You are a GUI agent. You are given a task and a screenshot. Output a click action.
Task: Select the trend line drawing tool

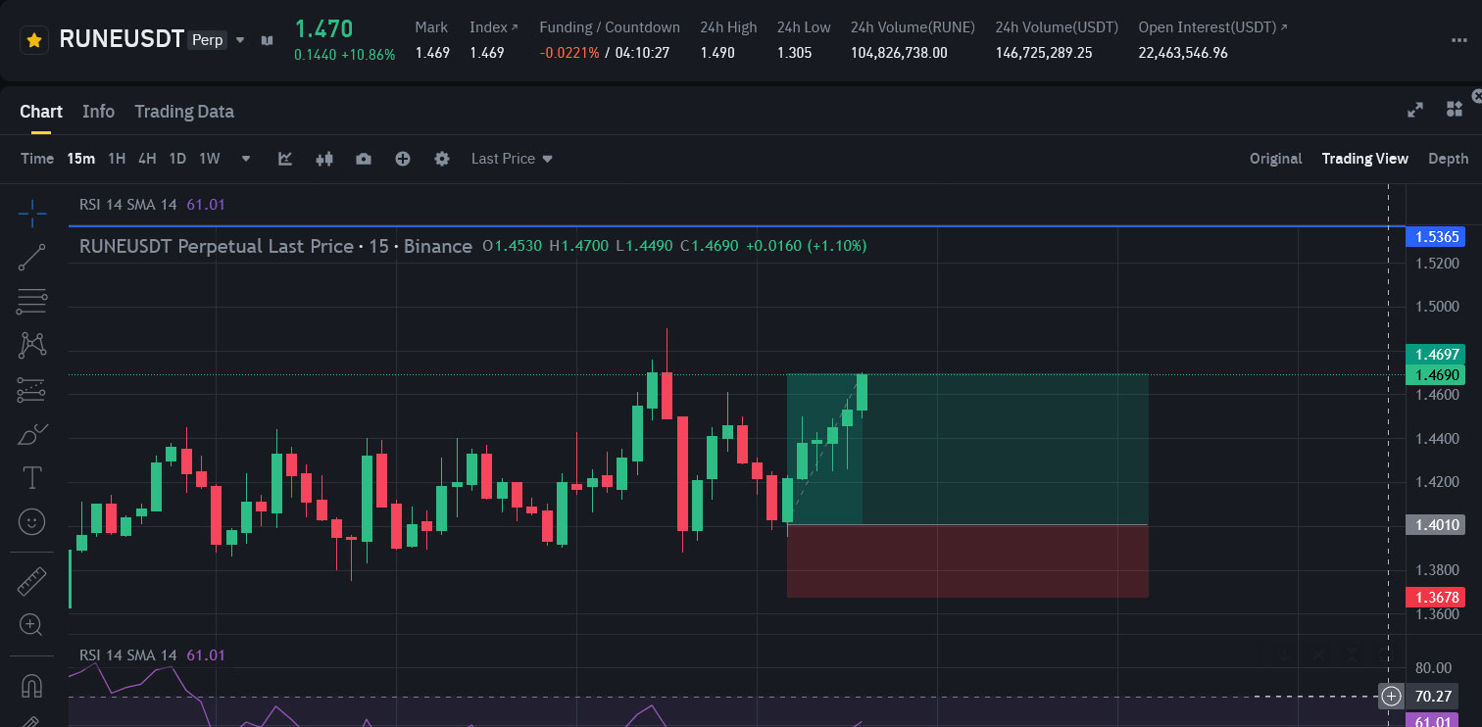(31, 258)
